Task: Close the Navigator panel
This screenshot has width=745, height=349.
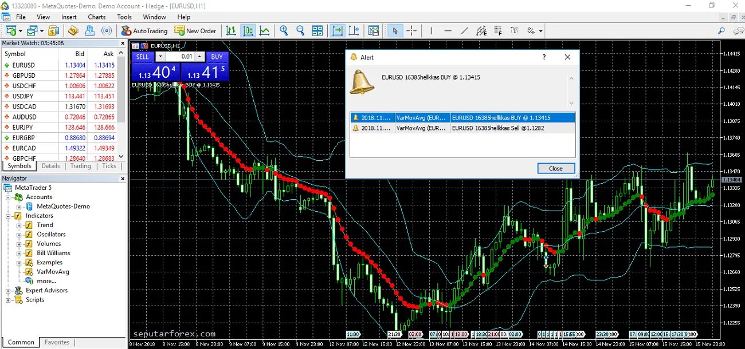Action: point(122,179)
